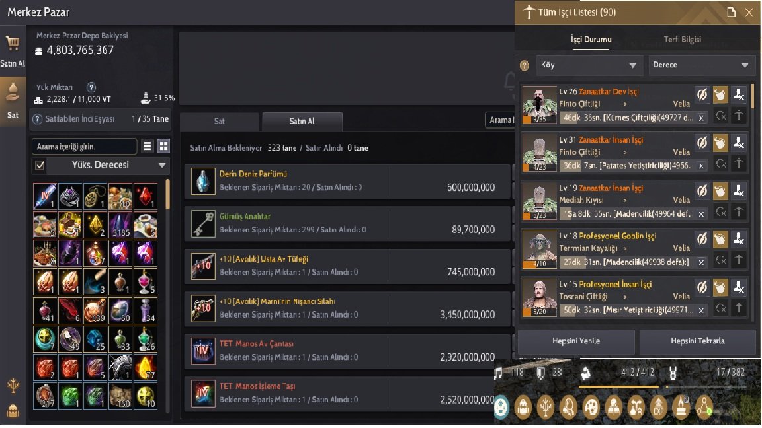Switch inventory to grid view icon

[x=164, y=146]
